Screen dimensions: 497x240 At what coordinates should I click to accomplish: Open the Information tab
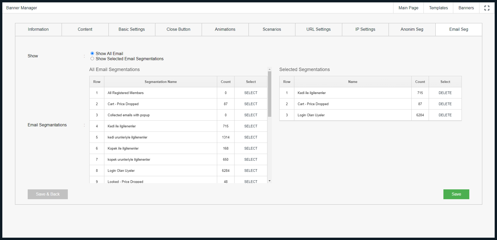[x=38, y=29]
